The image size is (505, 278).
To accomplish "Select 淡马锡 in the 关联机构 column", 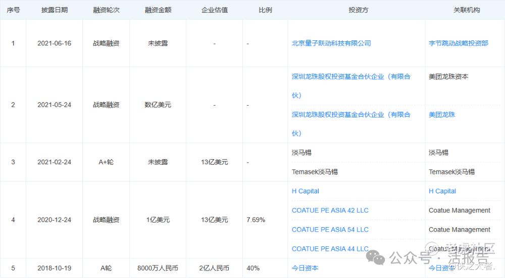I will (x=438, y=153).
